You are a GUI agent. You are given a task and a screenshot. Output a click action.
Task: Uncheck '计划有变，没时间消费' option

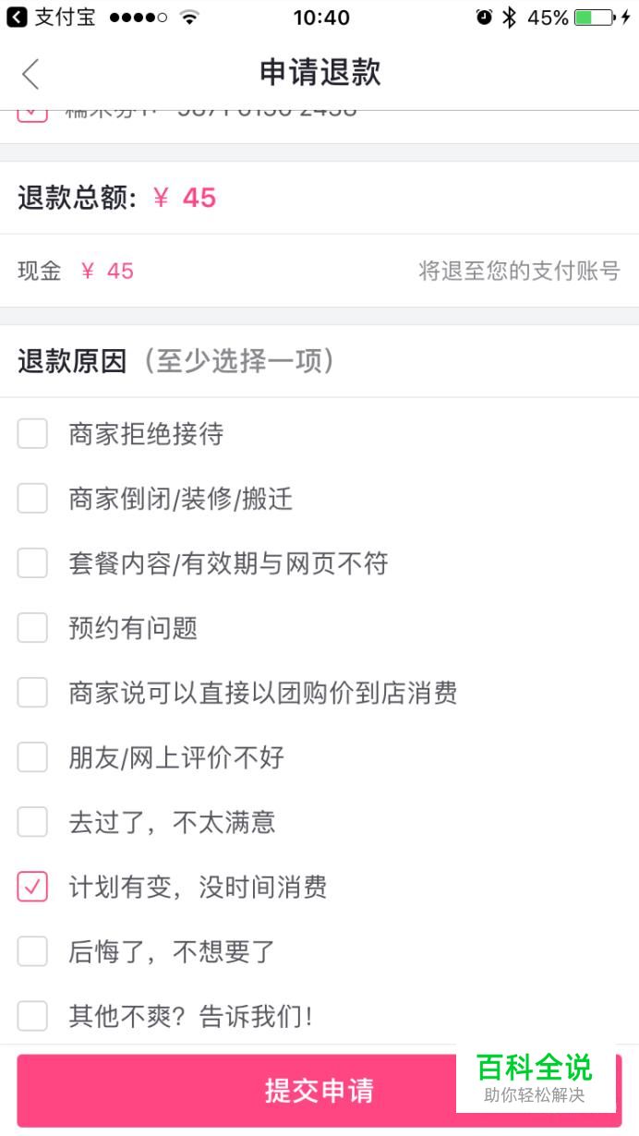pos(32,888)
